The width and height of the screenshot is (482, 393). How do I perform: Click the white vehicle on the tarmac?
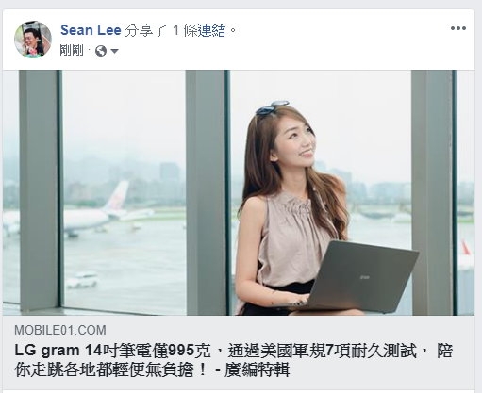pyautogui.click(x=82, y=280)
